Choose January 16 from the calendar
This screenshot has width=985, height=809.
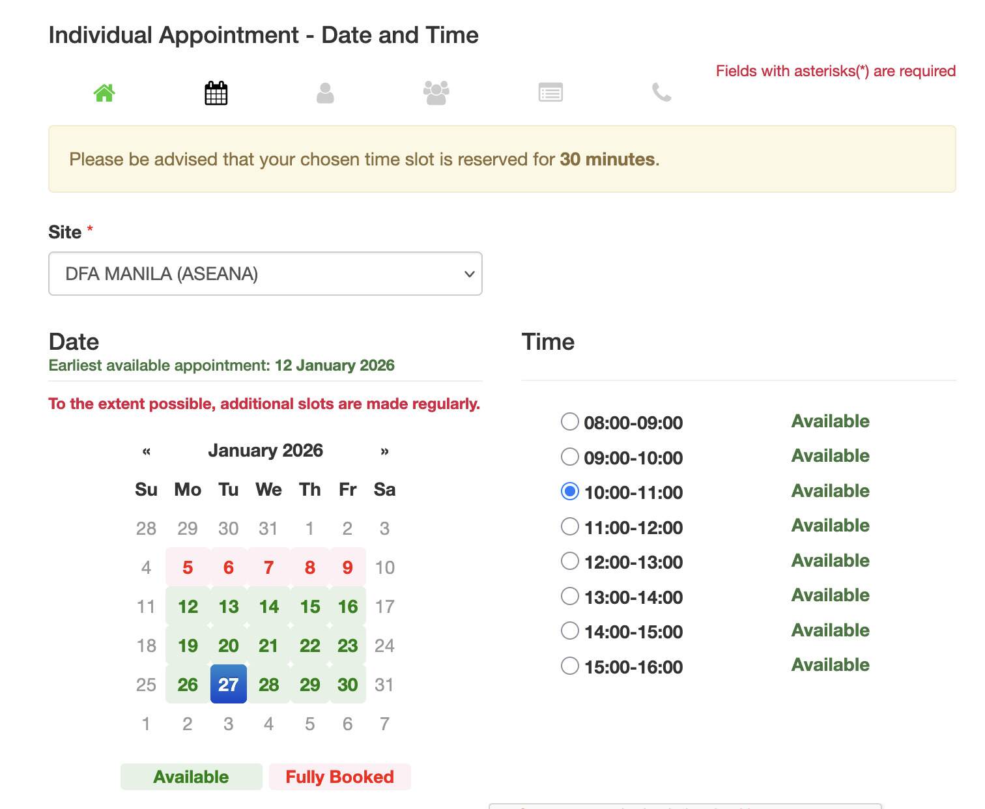(x=347, y=606)
